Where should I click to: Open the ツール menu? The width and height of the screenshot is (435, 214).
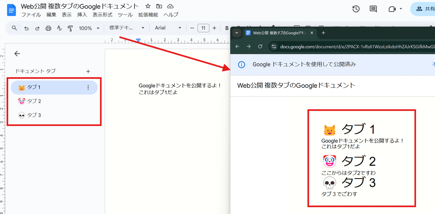125,15
